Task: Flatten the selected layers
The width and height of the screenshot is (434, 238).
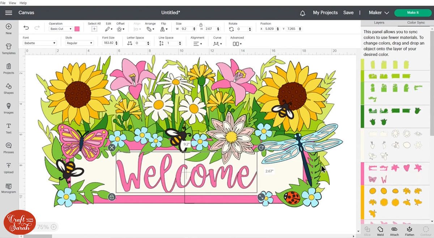Action: [409, 231]
